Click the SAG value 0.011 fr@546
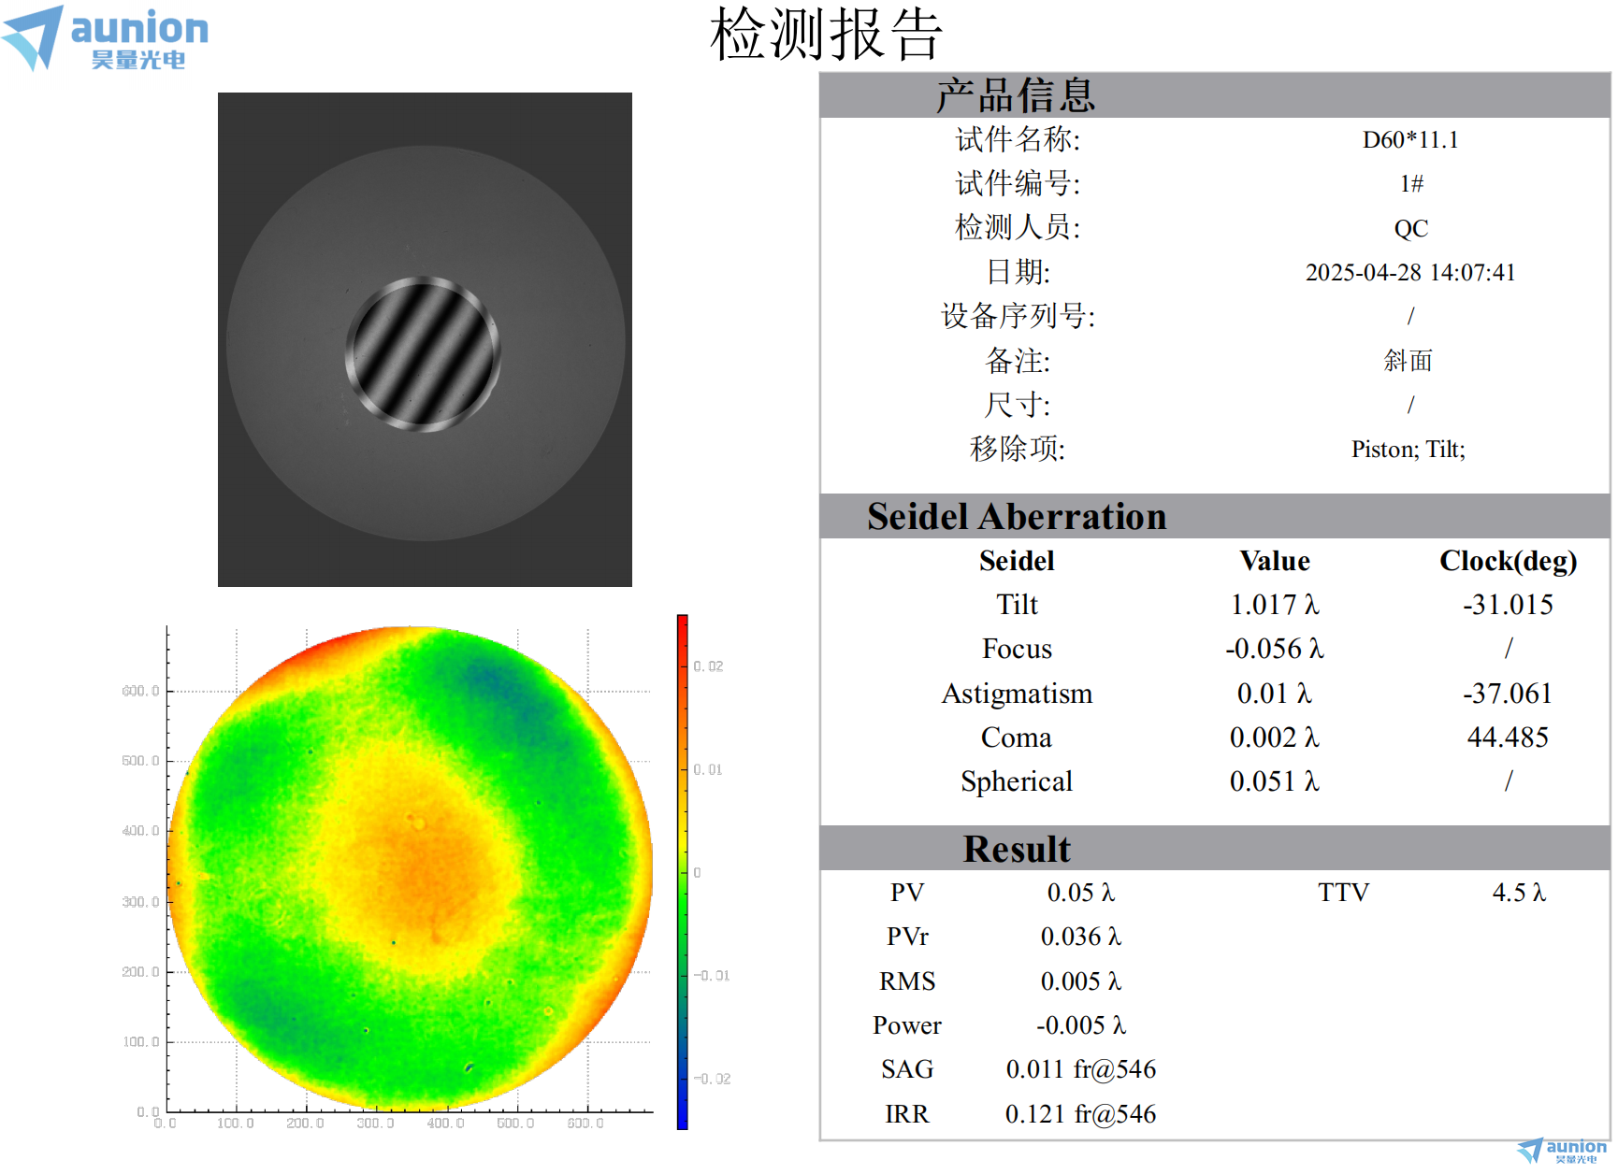 tap(1081, 1069)
